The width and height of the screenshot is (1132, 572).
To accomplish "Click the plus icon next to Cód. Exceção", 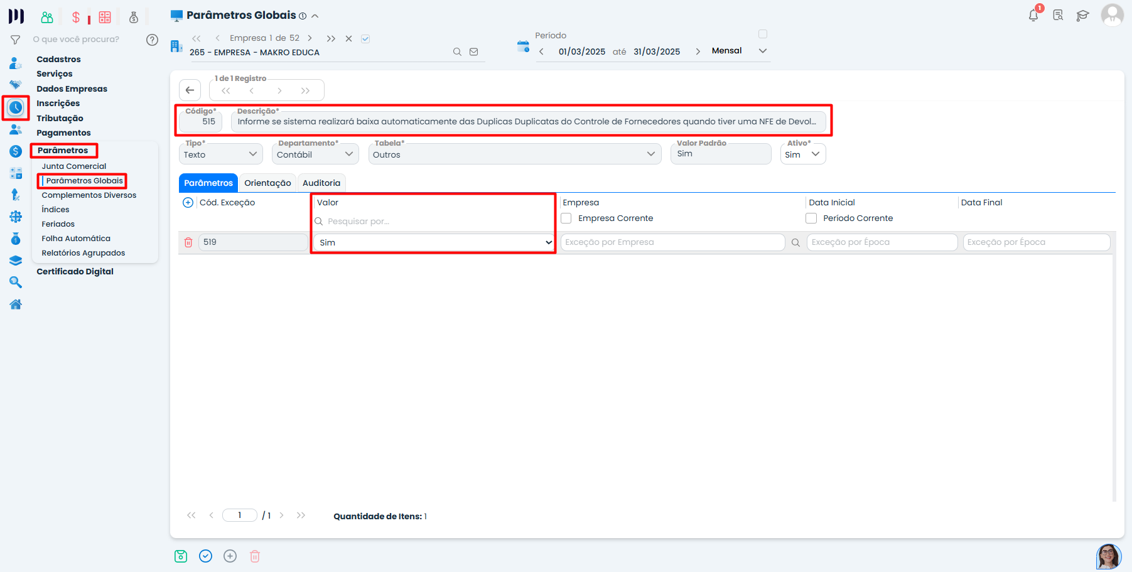I will [x=188, y=203].
